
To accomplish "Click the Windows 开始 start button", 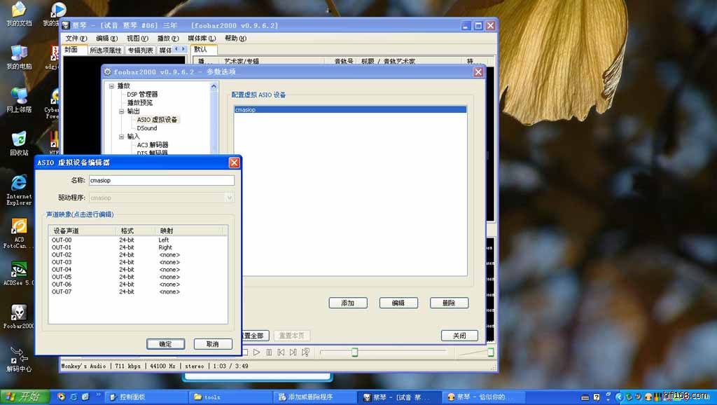I will pyautogui.click(x=25, y=397).
